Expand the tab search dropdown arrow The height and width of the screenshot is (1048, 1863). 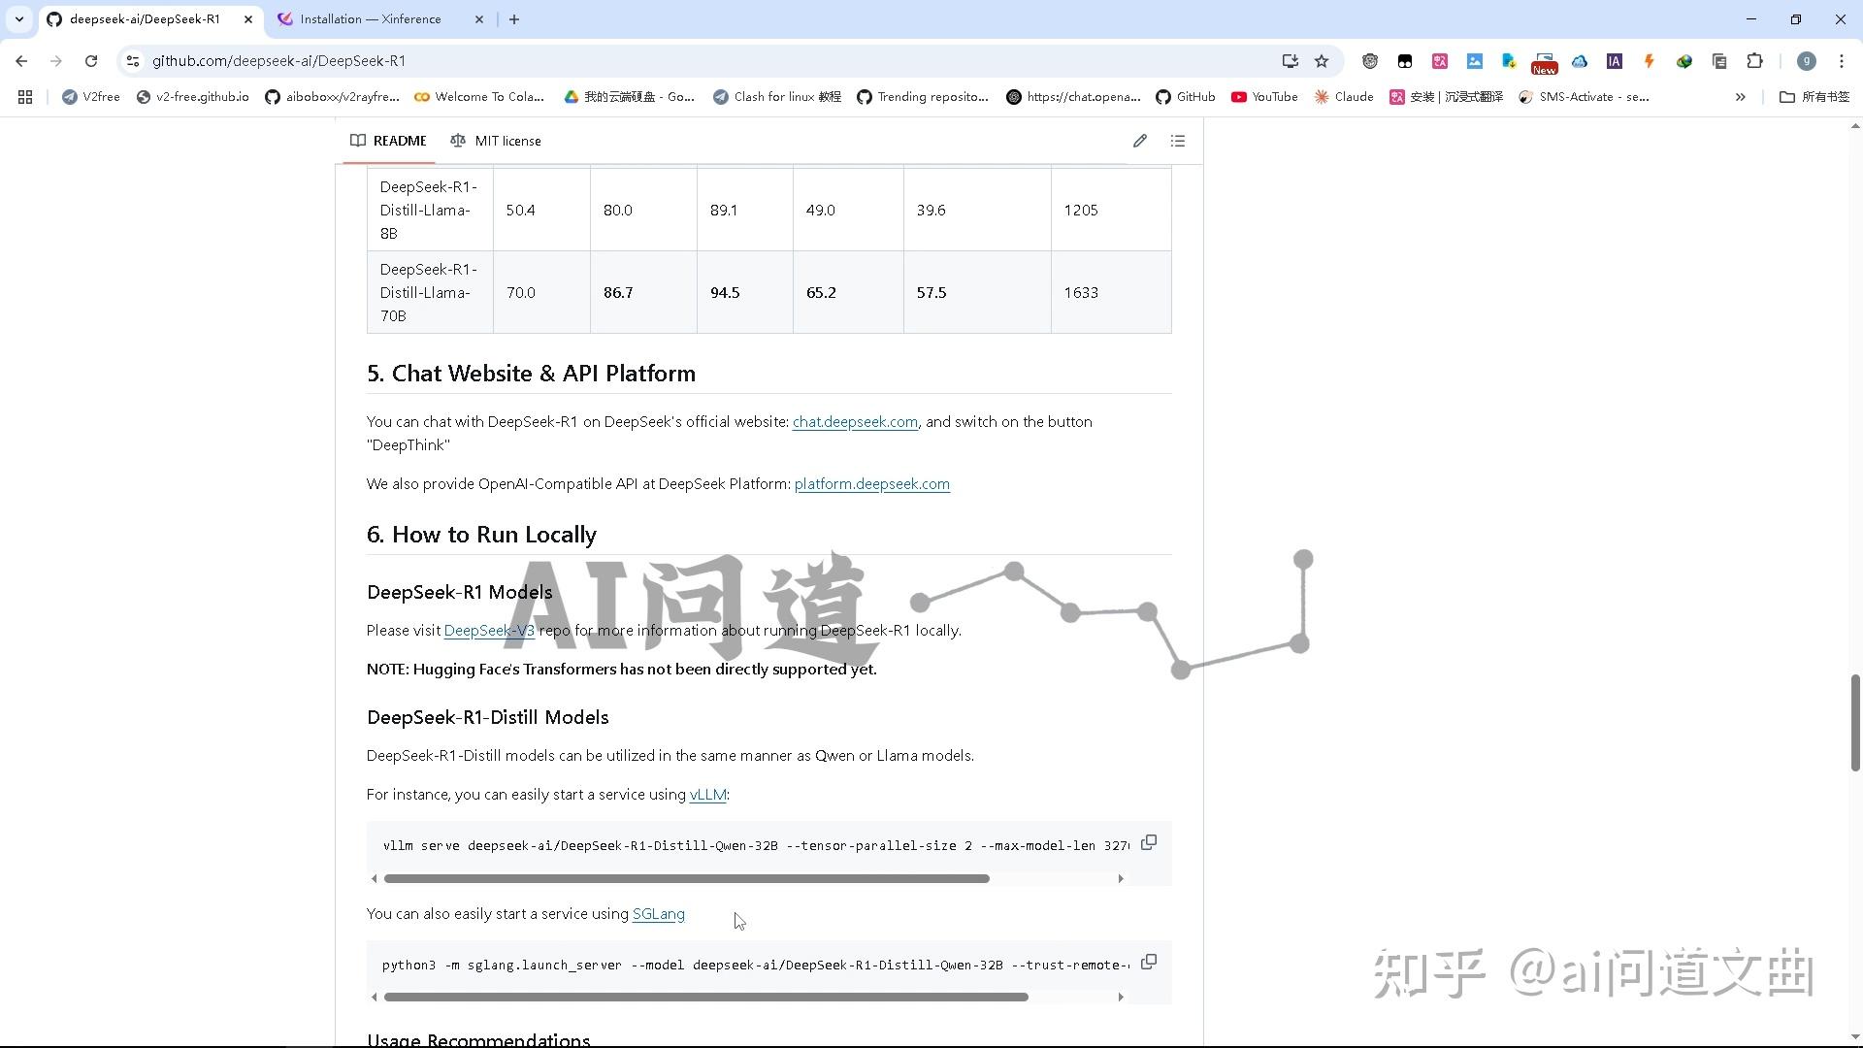click(x=18, y=19)
